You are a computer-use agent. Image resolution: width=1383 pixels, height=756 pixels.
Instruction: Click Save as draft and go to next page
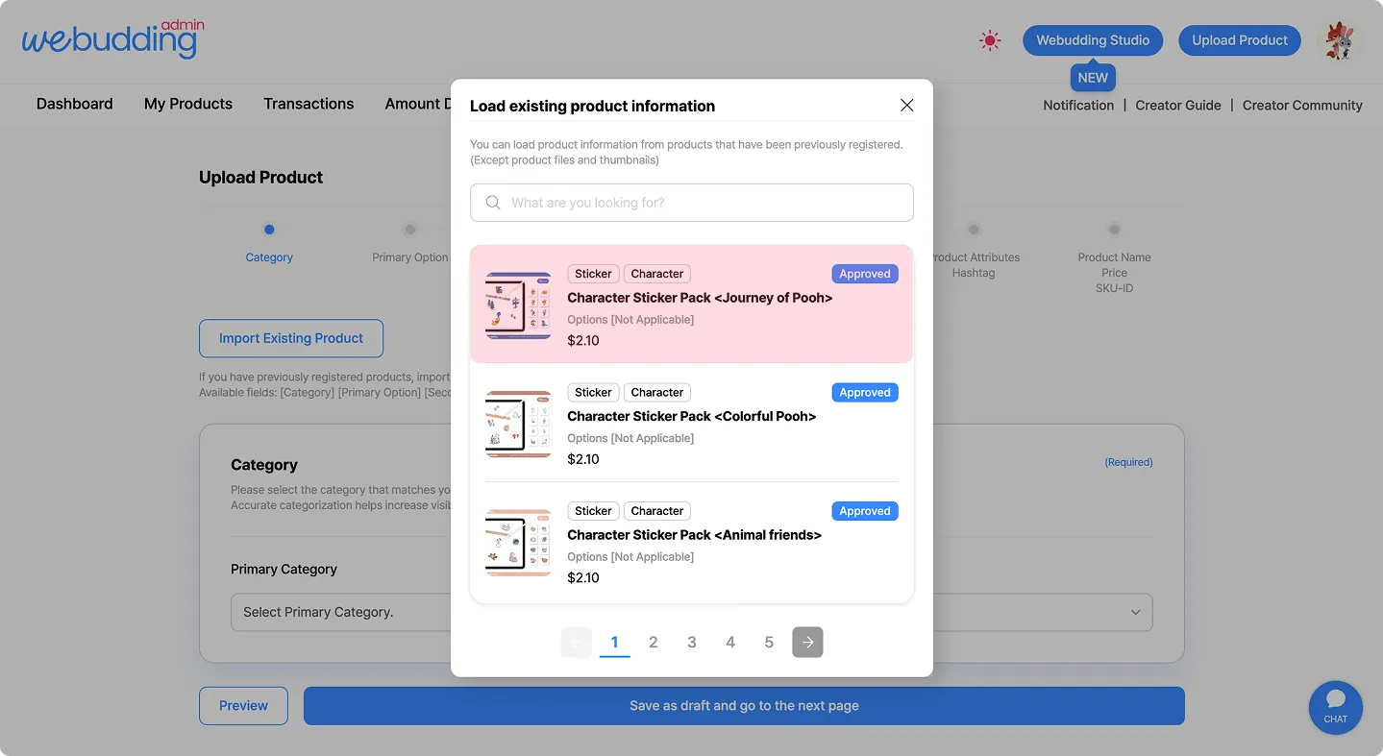[744, 706]
